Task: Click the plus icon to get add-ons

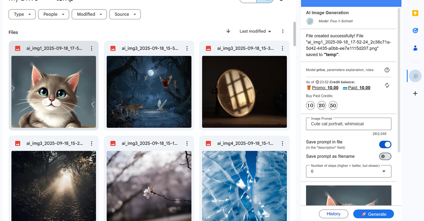Action: tap(415, 93)
